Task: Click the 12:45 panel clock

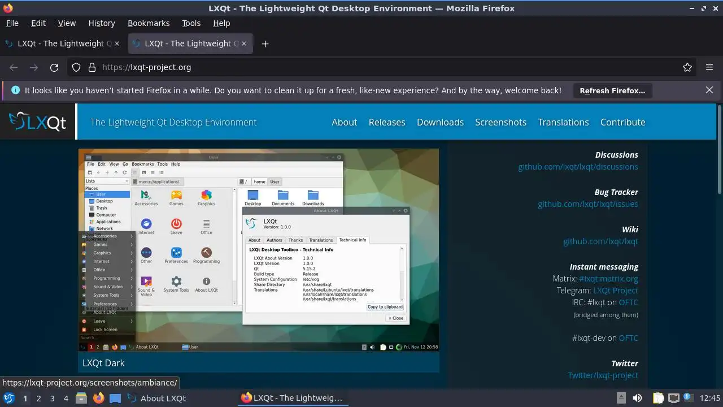Action: coord(710,398)
